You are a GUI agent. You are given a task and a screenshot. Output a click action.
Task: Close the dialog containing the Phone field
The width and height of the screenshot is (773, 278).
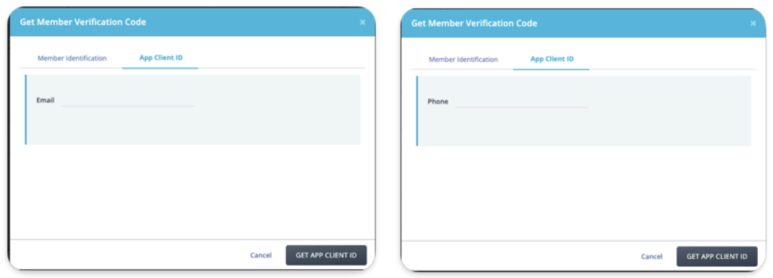[x=753, y=23]
